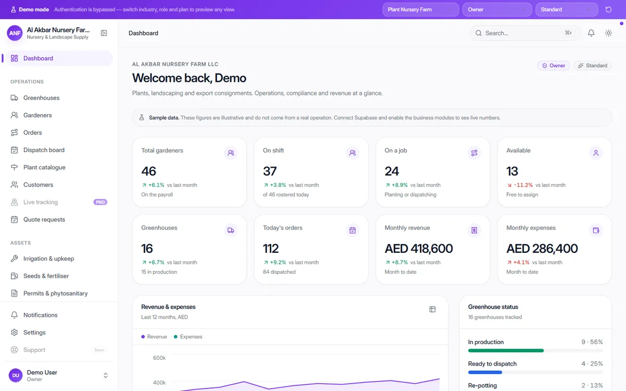This screenshot has height=391, width=626.
Task: Click the Owner role badge
Action: [553, 66]
